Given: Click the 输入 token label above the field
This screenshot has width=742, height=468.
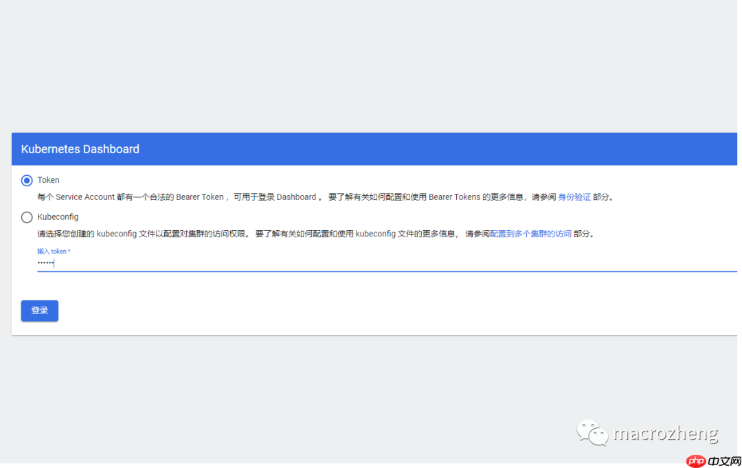Looking at the screenshot, I should tap(54, 251).
